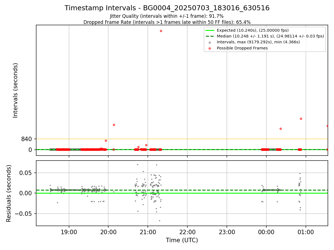Click the 01:00 x-axis tick label
The width and height of the screenshot is (334, 250).
tap(306, 232)
